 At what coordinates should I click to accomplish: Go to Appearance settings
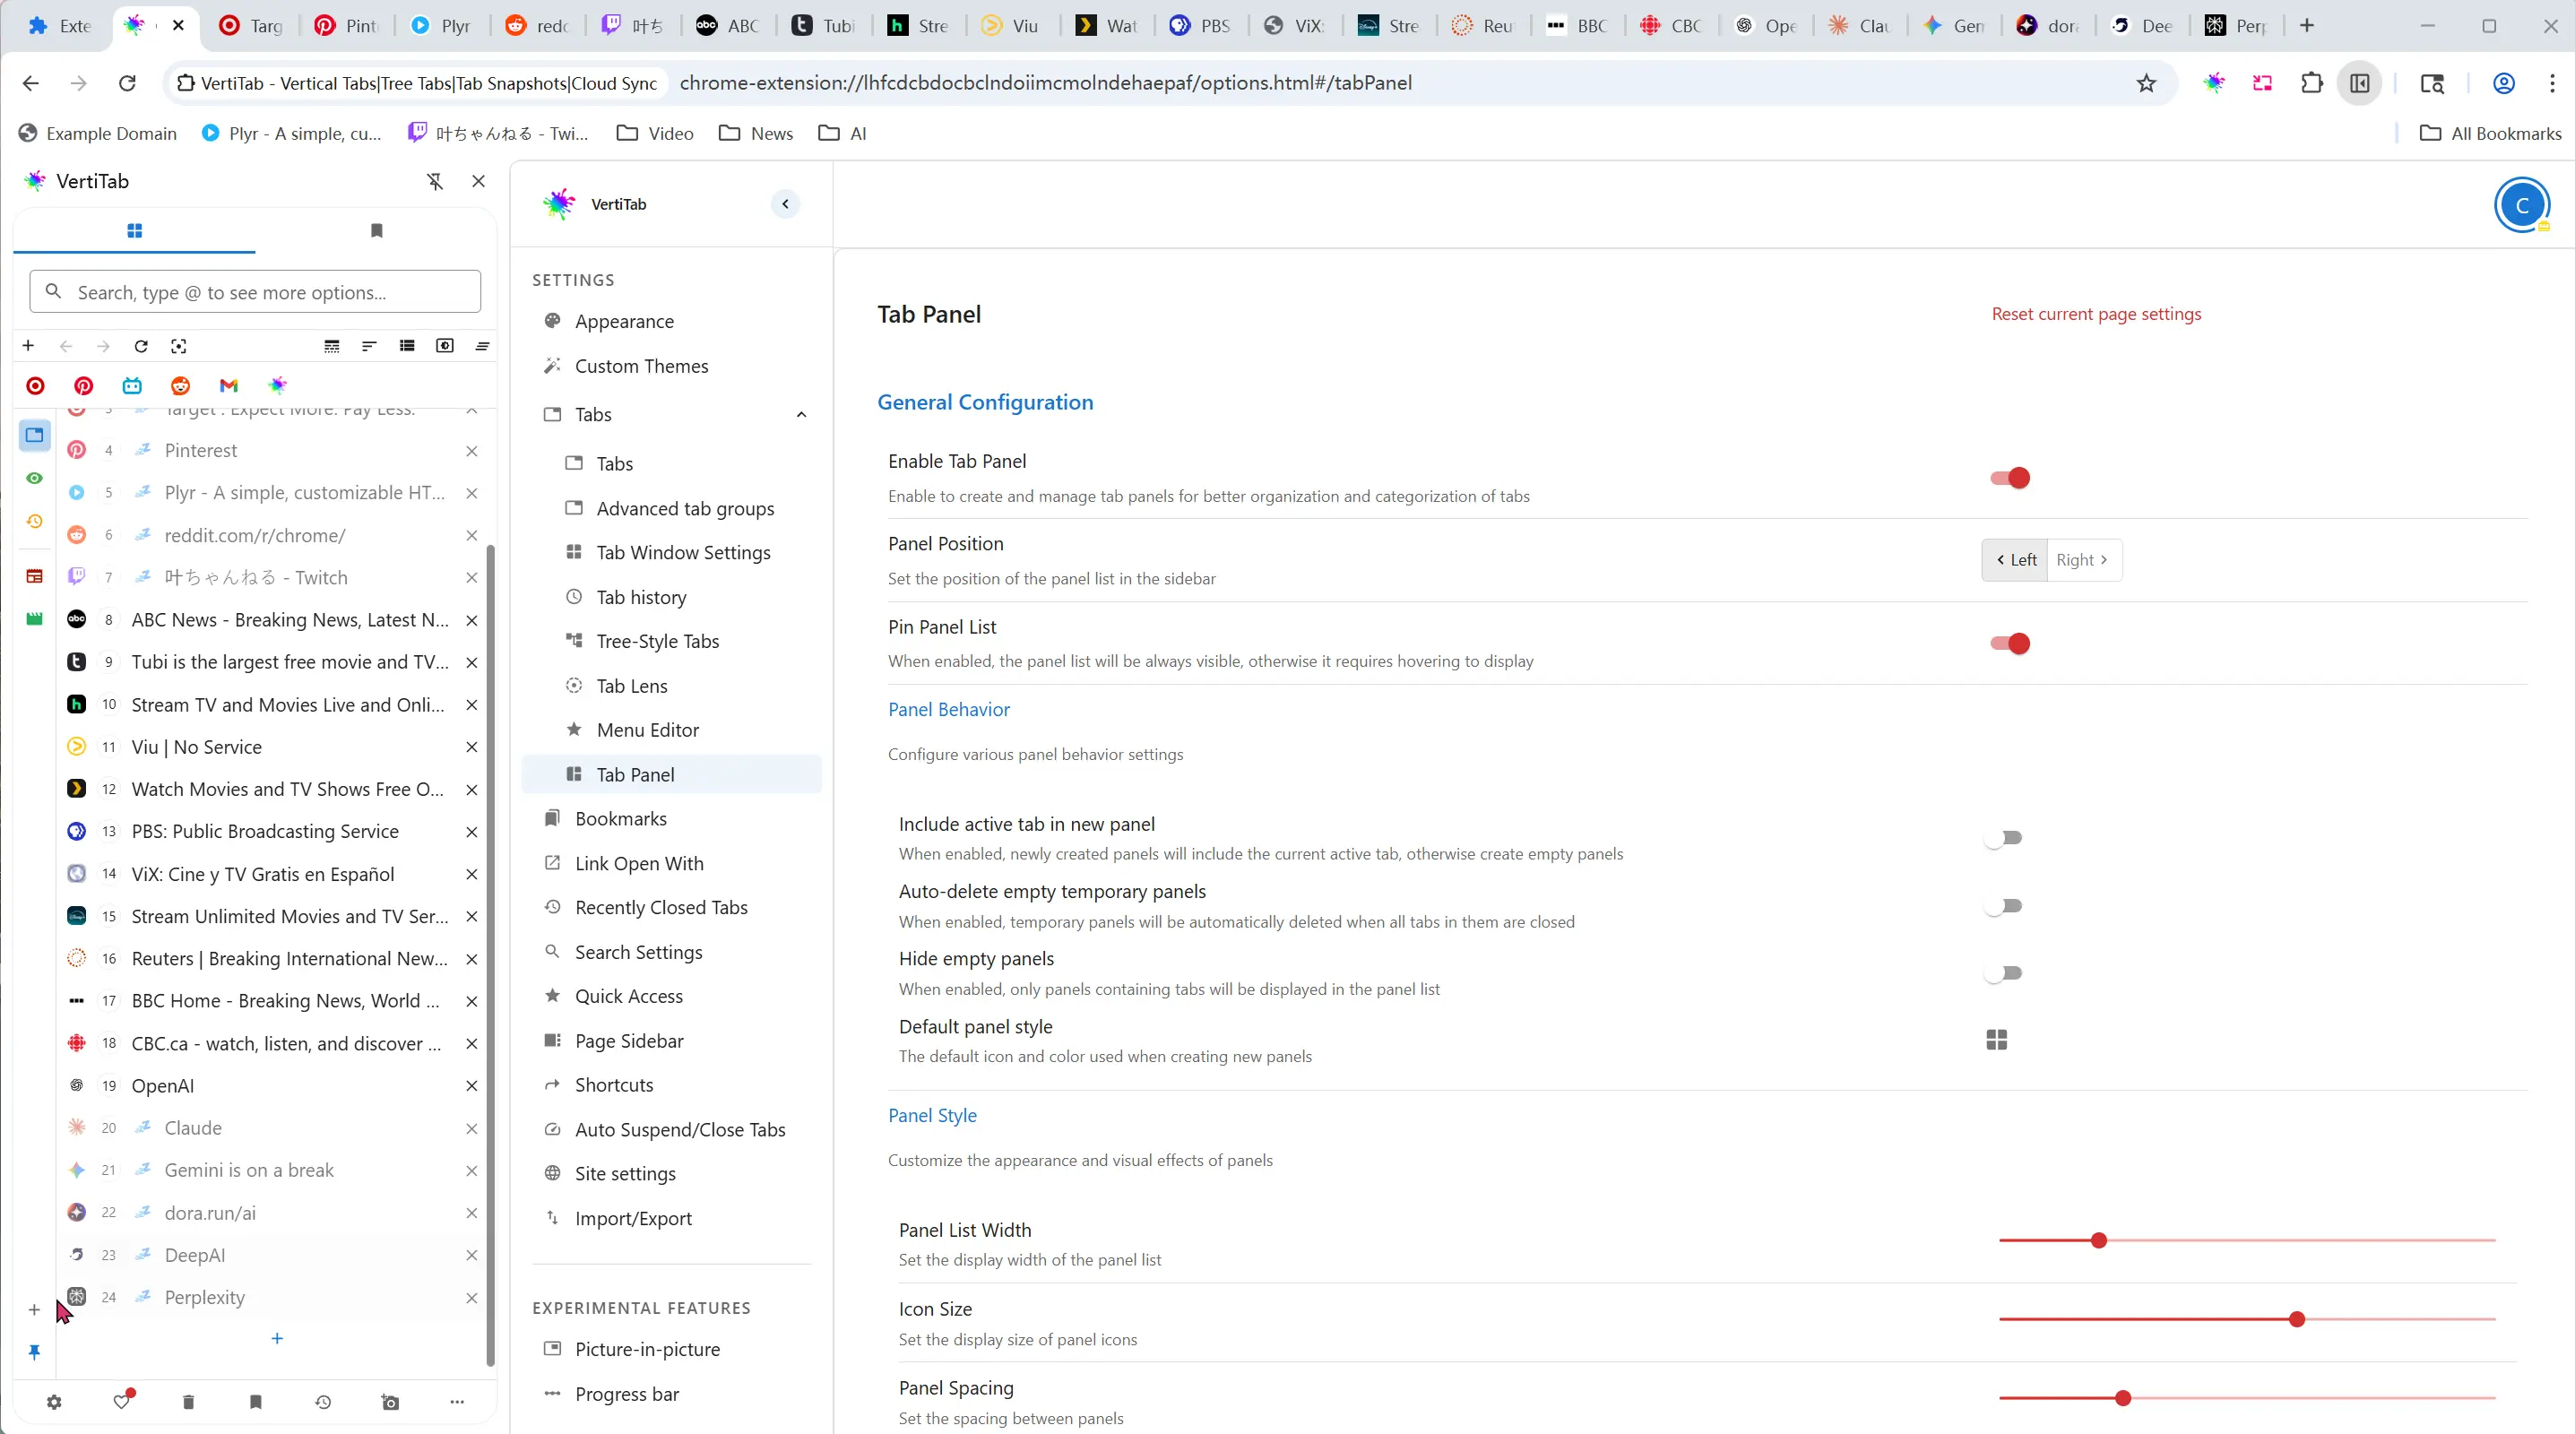tap(671, 321)
